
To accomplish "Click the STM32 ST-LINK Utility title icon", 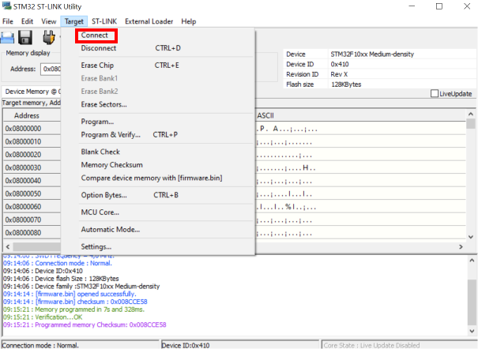I will pyautogui.click(x=7, y=6).
